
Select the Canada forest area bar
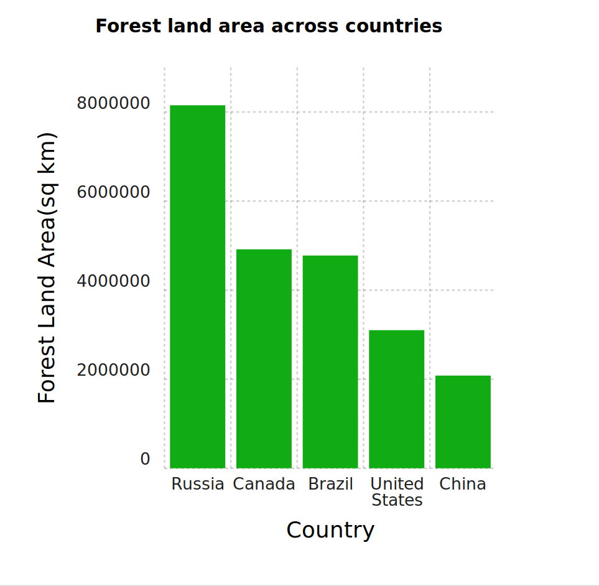[x=264, y=358]
